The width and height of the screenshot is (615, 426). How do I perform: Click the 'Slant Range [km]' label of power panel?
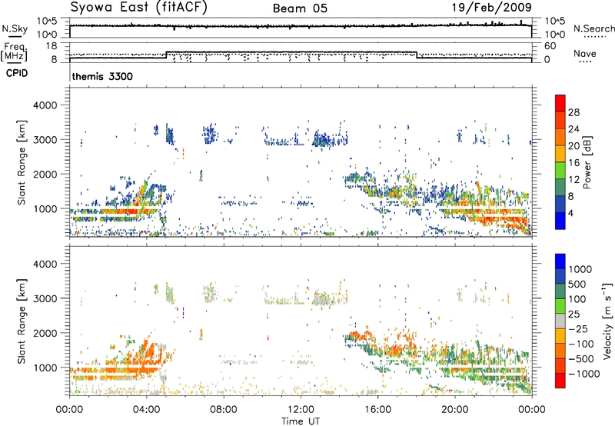pos(22,162)
